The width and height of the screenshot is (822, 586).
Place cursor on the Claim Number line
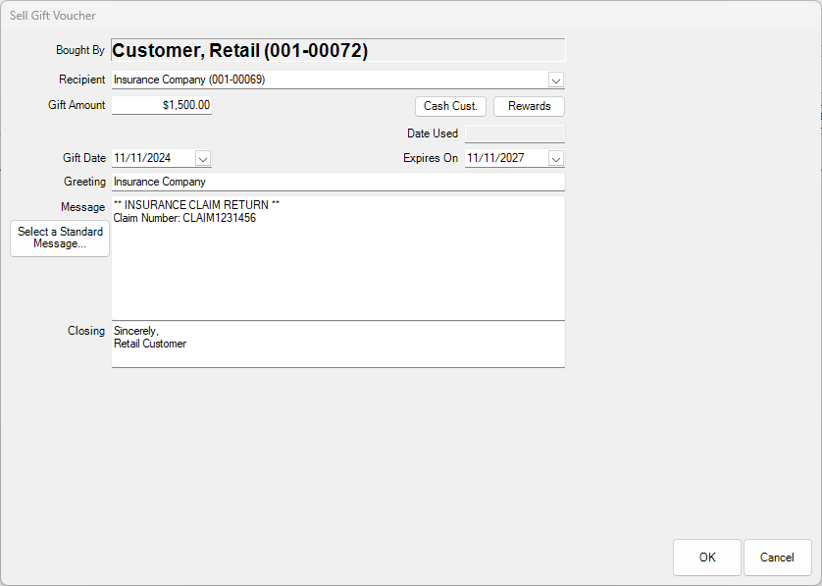click(184, 218)
